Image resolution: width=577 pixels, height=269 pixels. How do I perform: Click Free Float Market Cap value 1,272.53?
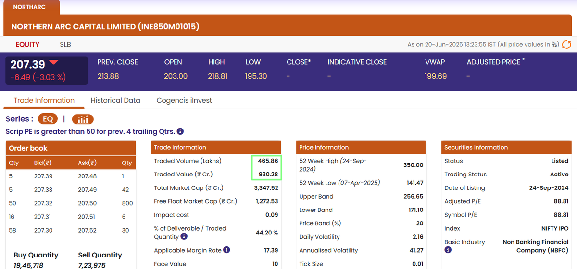point(266,201)
